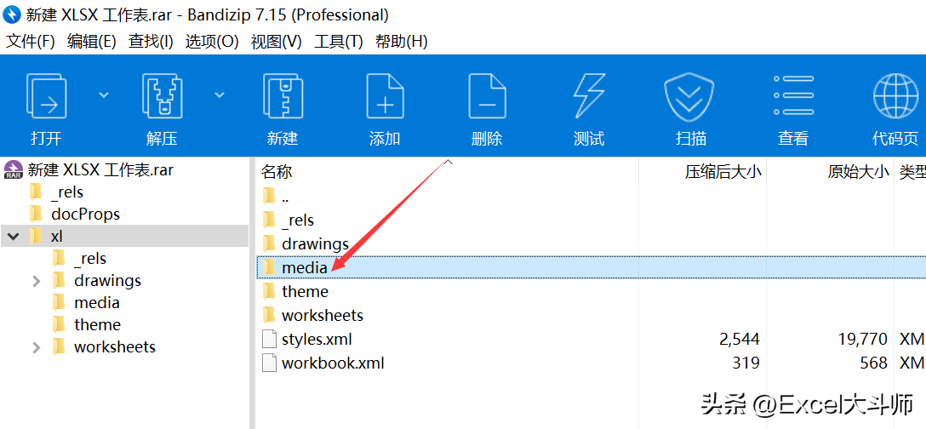The width and height of the screenshot is (926, 429).
Task: Click workbook.xml file icon
Action: coord(269,363)
